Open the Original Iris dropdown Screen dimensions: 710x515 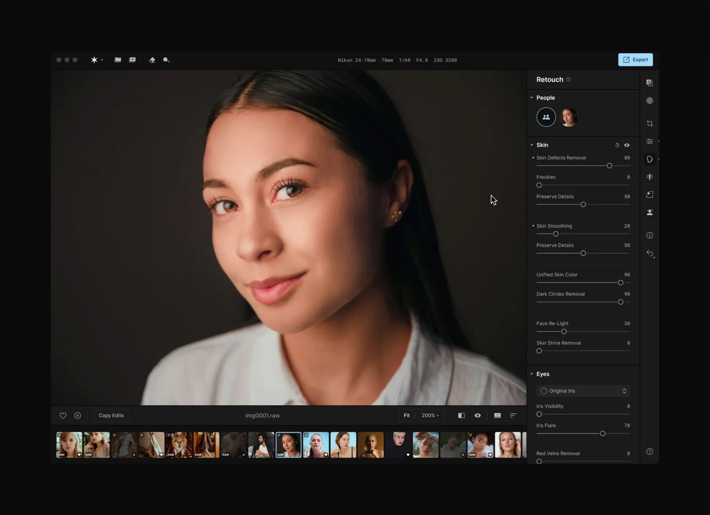tap(583, 391)
